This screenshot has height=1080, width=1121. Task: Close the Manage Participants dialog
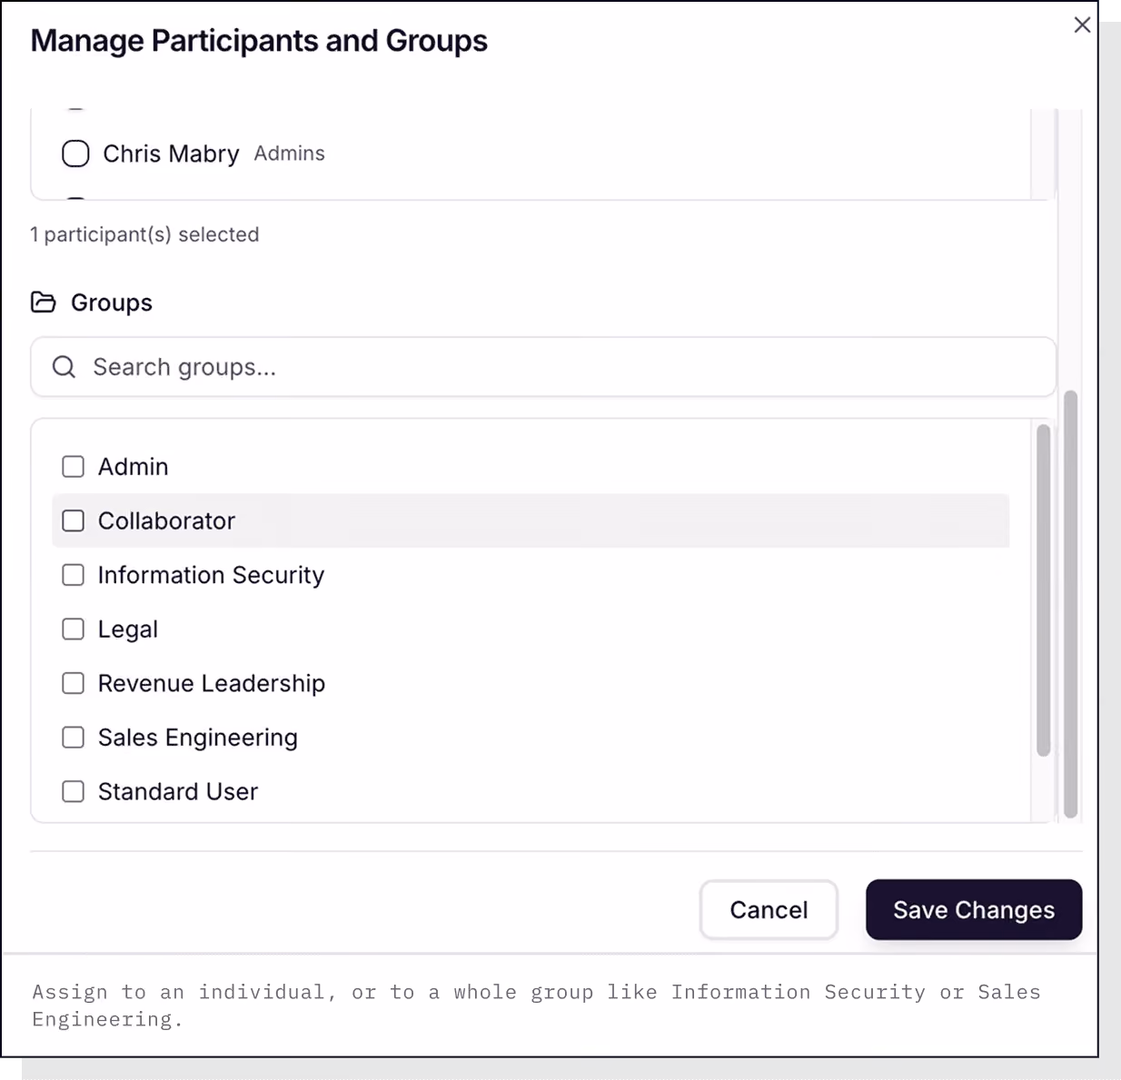click(x=1081, y=25)
